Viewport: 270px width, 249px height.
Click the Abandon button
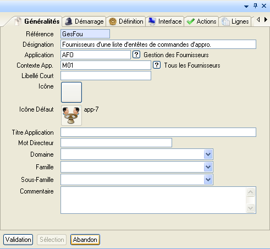coord(85,240)
